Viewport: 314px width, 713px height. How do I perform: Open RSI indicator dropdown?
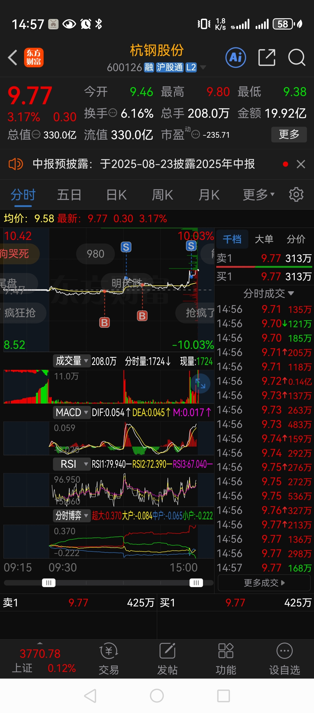pyautogui.click(x=72, y=464)
